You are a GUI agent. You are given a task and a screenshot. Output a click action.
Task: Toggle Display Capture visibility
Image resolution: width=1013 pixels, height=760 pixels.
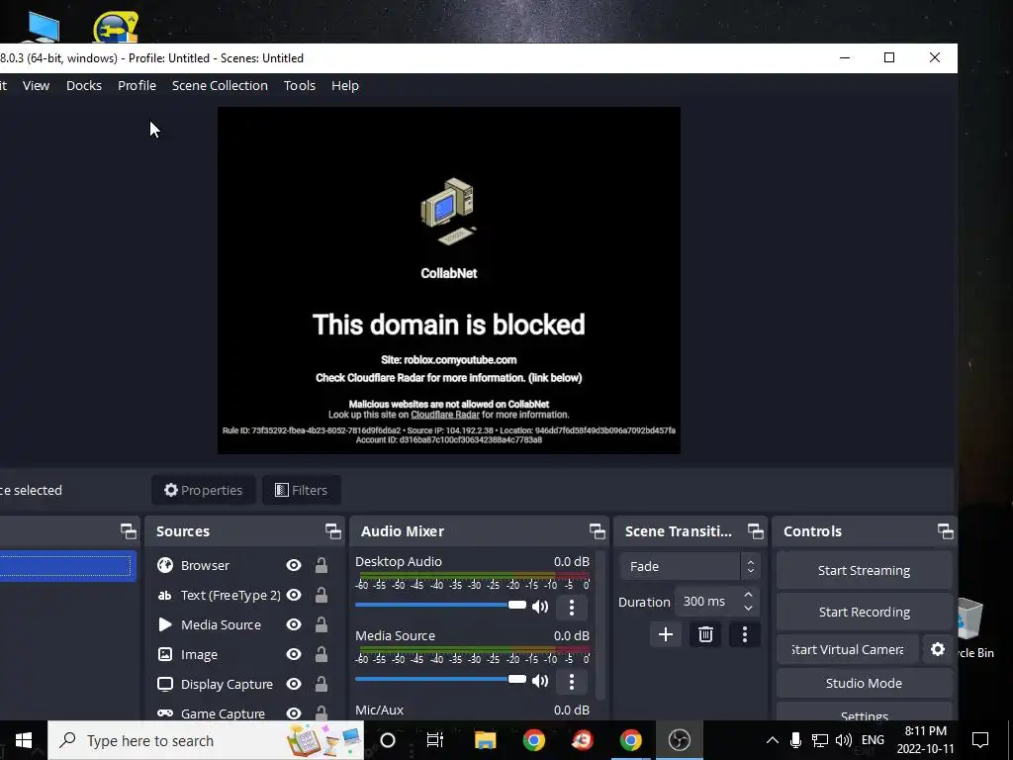point(293,685)
